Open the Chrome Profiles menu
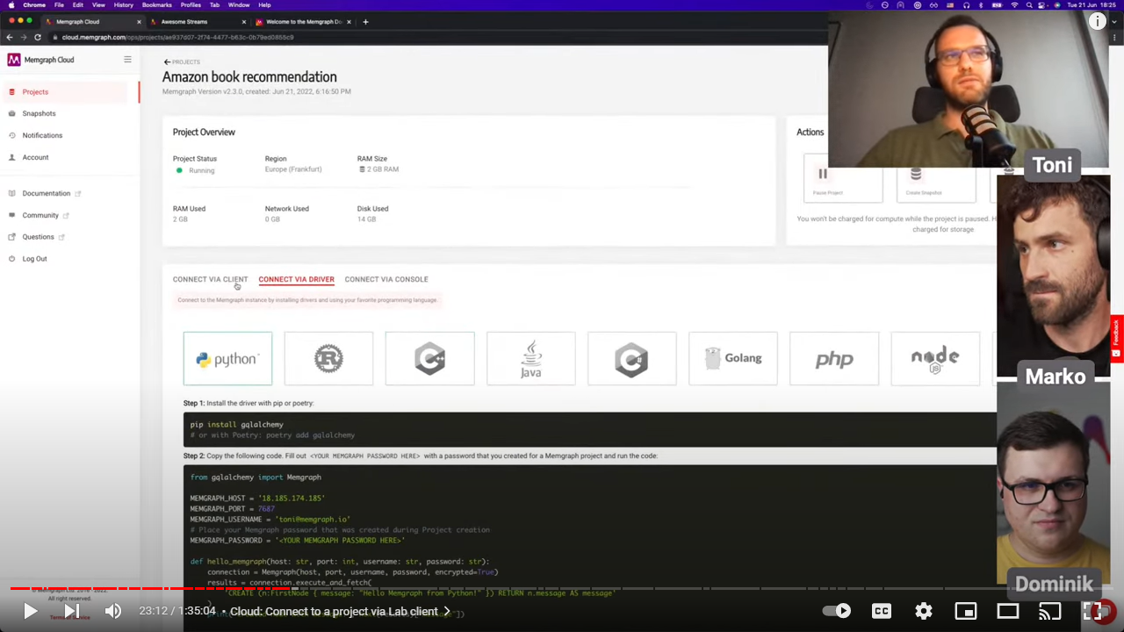Viewport: 1124px width, 632px height. click(x=191, y=4)
